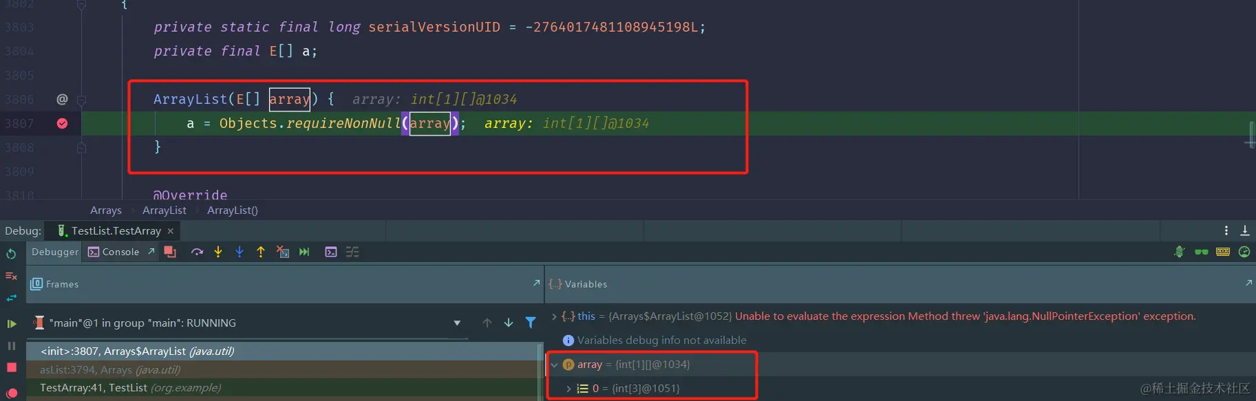The image size is (1256, 401).
Task: Open Trace Current Stream Chain
Action: [352, 252]
